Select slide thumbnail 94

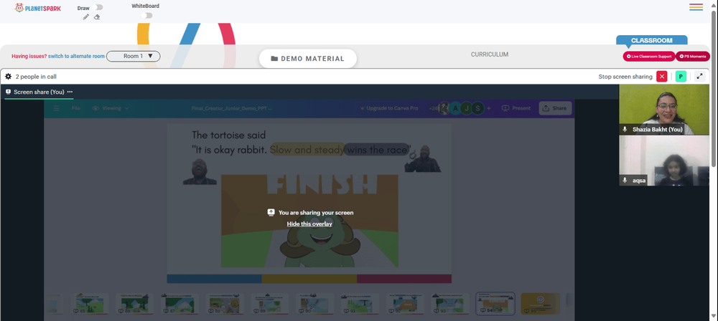pyautogui.click(x=495, y=304)
